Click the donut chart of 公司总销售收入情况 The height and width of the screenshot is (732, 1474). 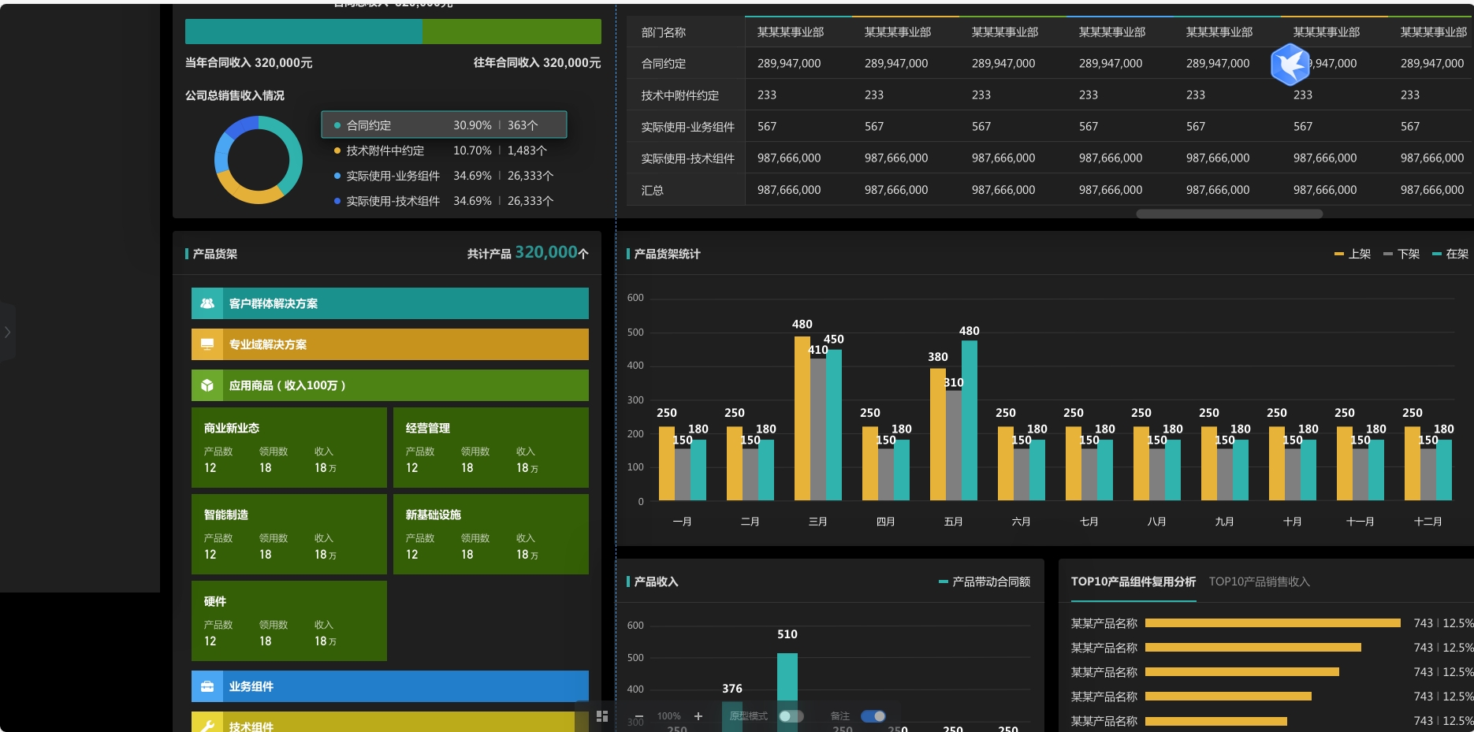pos(259,160)
